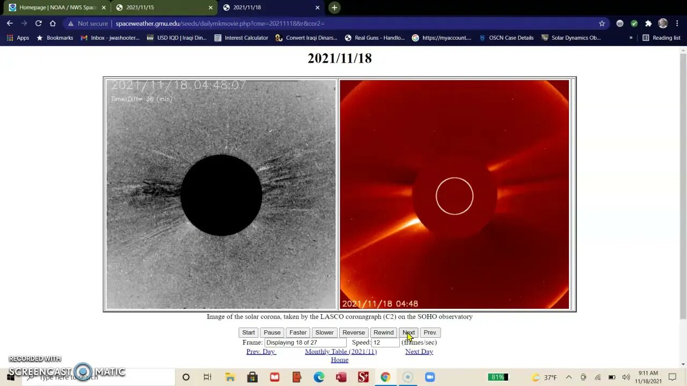This screenshot has width=687, height=386.
Task: Open the Chrome profile avatar
Action: (x=663, y=24)
